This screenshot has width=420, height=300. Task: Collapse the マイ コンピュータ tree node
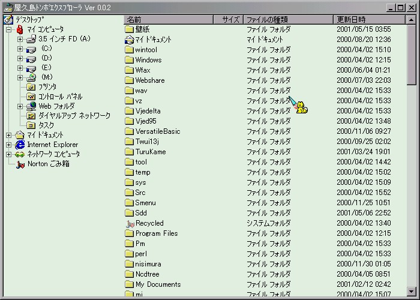pyautogui.click(x=9, y=29)
